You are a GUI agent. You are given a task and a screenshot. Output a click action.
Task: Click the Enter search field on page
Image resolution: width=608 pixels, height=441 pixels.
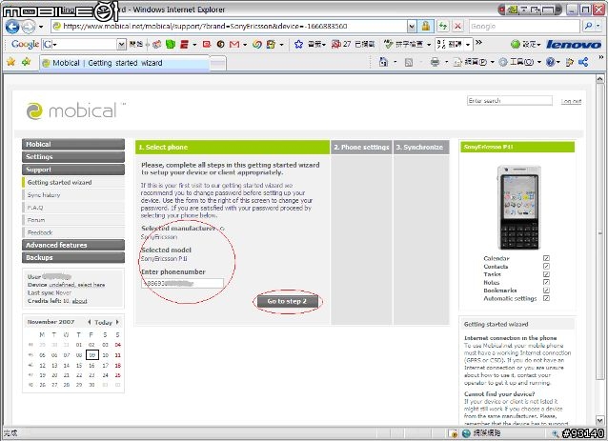click(x=510, y=101)
